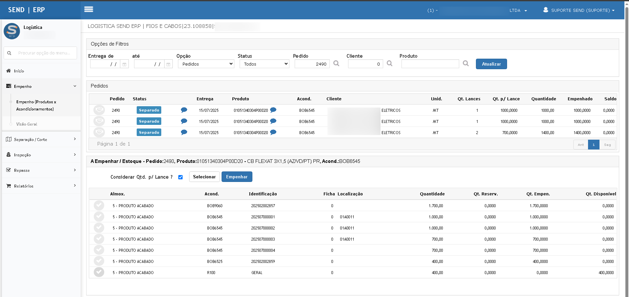
Task: Expand the Inspeção menu
Action: click(41, 155)
